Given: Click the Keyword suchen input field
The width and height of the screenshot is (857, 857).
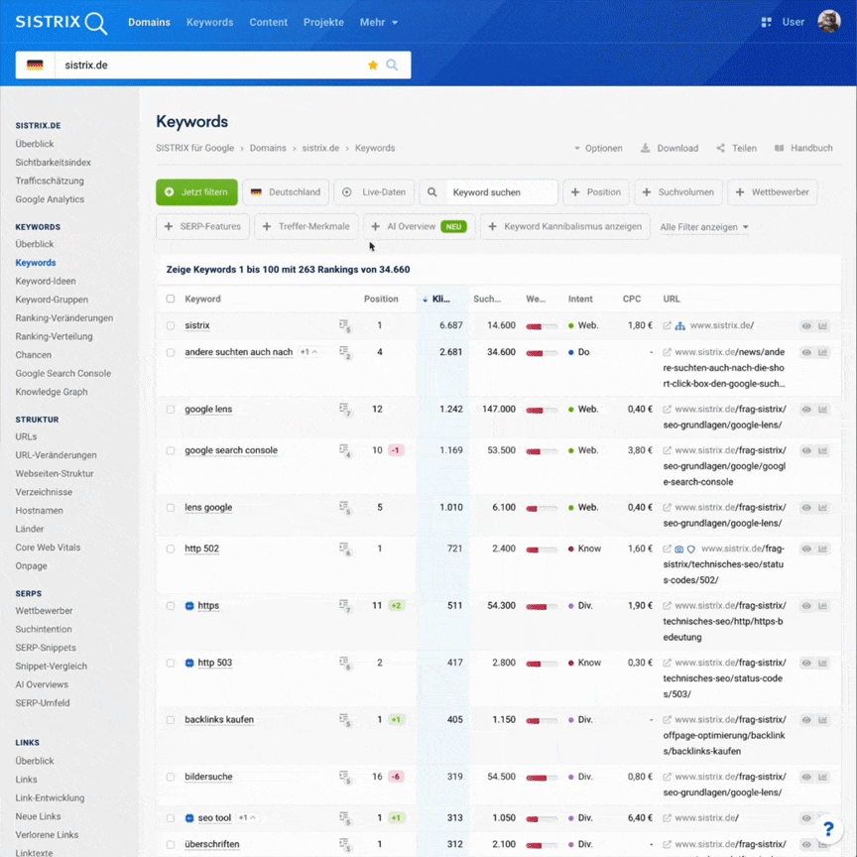Looking at the screenshot, I should point(498,192).
